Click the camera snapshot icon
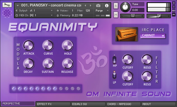This screenshot has width=177, height=107. click(98, 5)
